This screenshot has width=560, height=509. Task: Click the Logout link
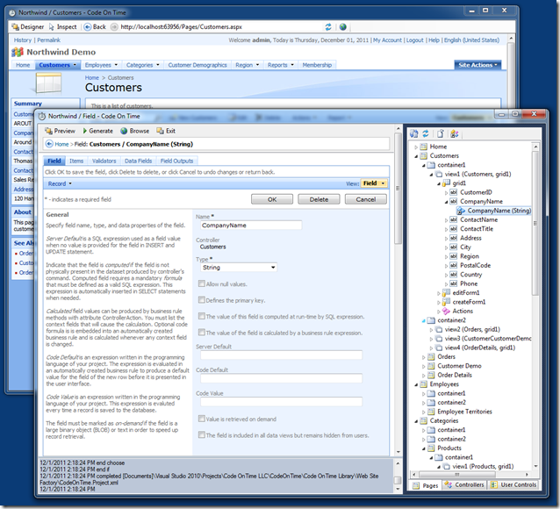[x=414, y=40]
